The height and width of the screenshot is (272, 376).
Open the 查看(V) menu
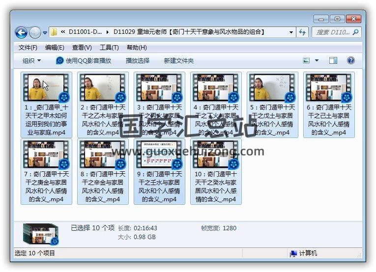82,48
